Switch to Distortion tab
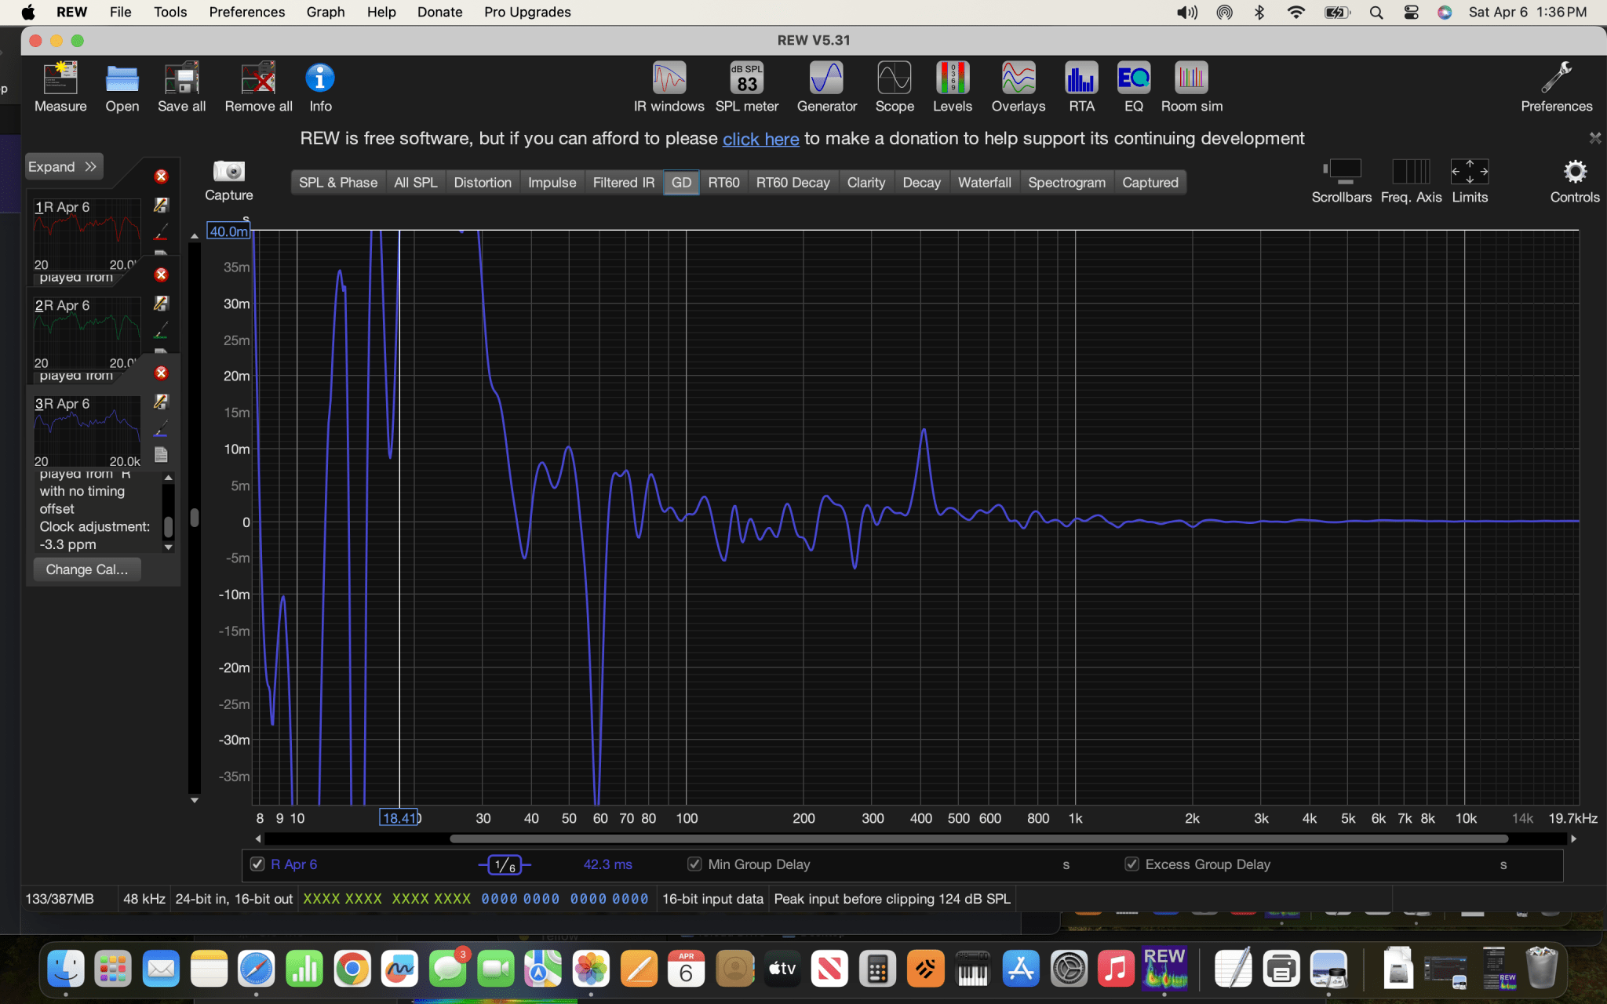The image size is (1607, 1004). tap(483, 182)
